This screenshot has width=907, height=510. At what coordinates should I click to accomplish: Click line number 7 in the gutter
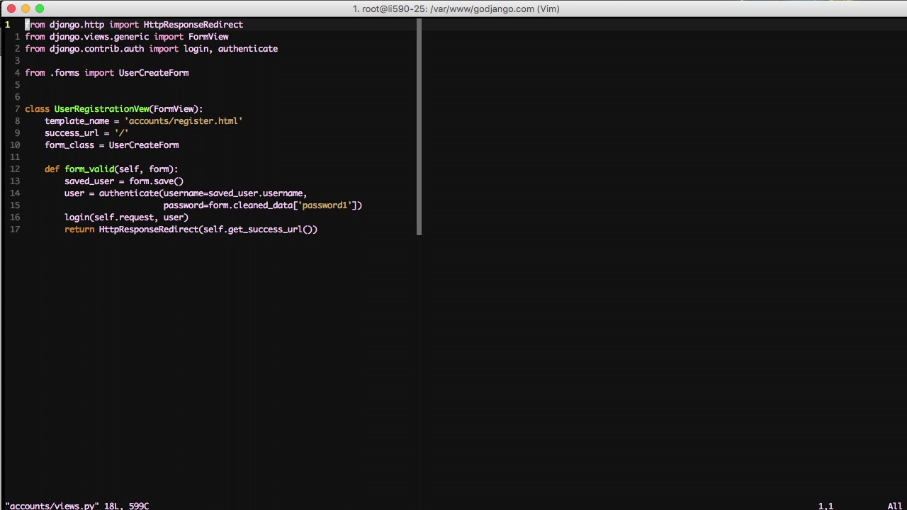point(17,109)
